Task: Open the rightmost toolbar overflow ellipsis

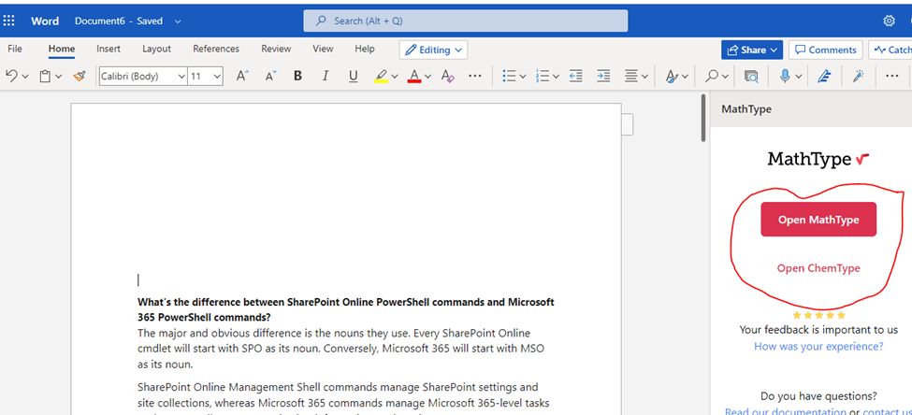Action: pos(891,76)
